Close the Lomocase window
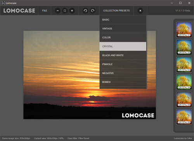The width and height of the screenshot is (194, 141). point(189,3)
